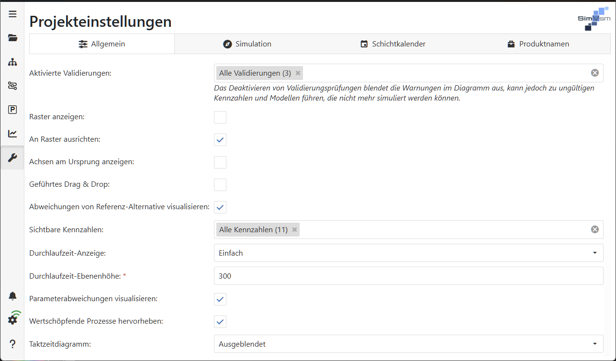
Task: Disable 'Wertschöpfende Prozesse hervorheben' checkbox
Action: tap(220, 322)
